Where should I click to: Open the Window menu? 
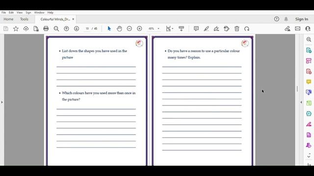click(x=39, y=12)
